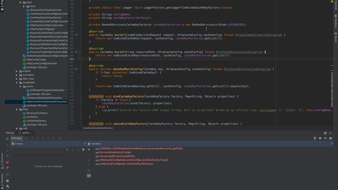Resume program in debug sidebar

(x=7, y=145)
